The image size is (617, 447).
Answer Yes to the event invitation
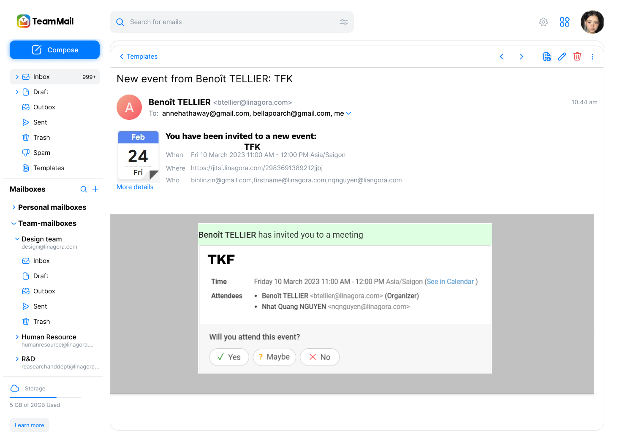[229, 357]
